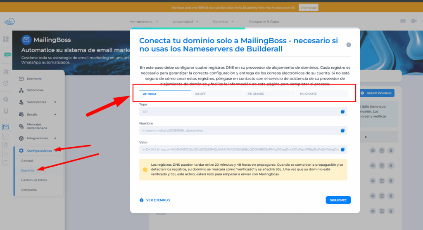Click the View usage button
This screenshot has width=423, height=230.
click(309, 8)
